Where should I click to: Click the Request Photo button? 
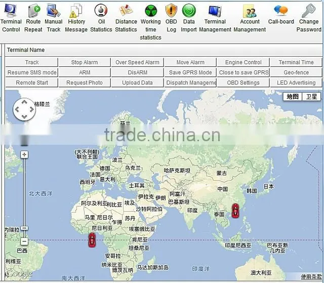tap(85, 83)
